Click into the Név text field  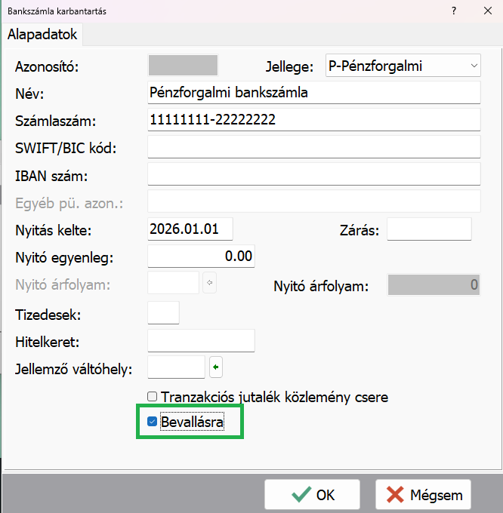point(313,93)
